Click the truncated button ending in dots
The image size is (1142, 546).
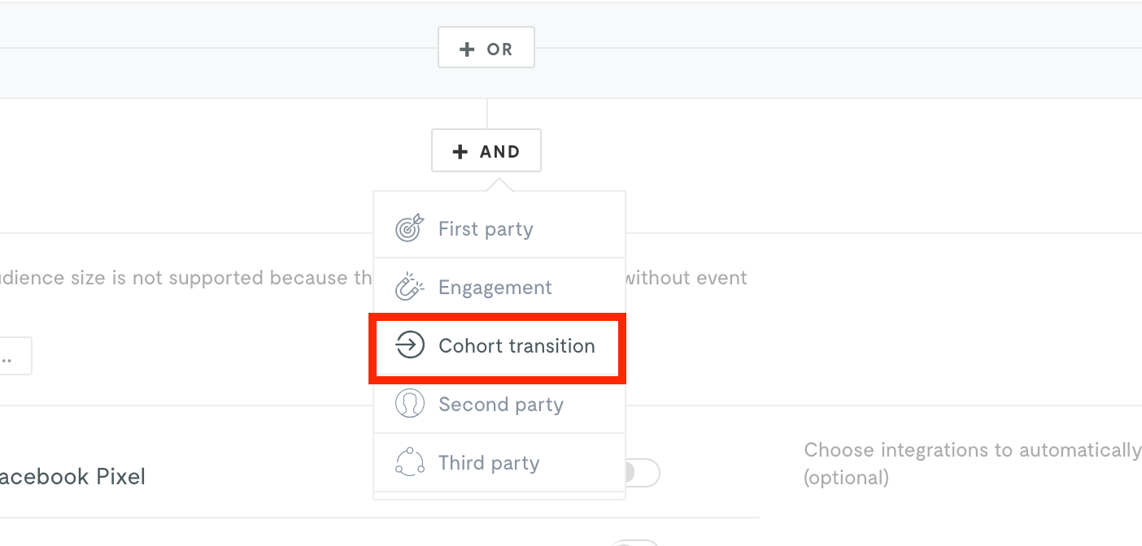15,356
